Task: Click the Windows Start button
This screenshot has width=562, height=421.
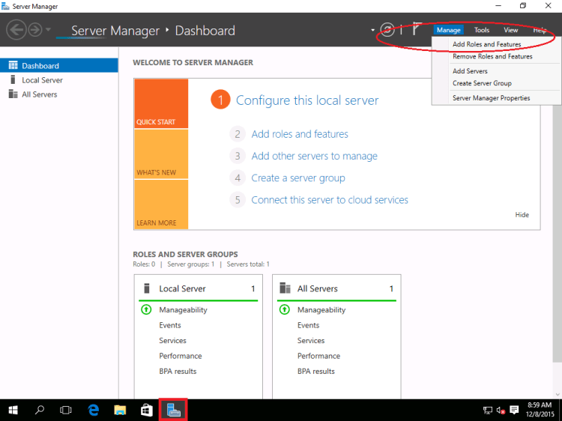Action: pyautogui.click(x=13, y=410)
